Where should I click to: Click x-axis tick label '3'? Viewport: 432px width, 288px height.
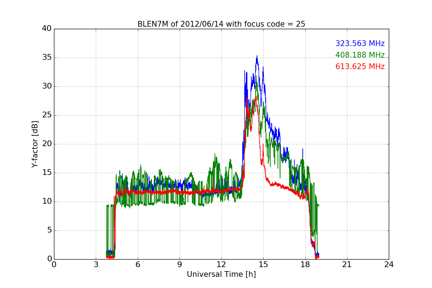point(96,264)
